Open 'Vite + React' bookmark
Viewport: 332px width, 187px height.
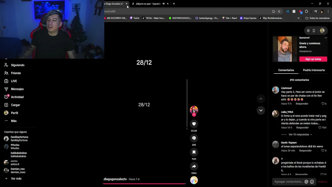(x=229, y=18)
